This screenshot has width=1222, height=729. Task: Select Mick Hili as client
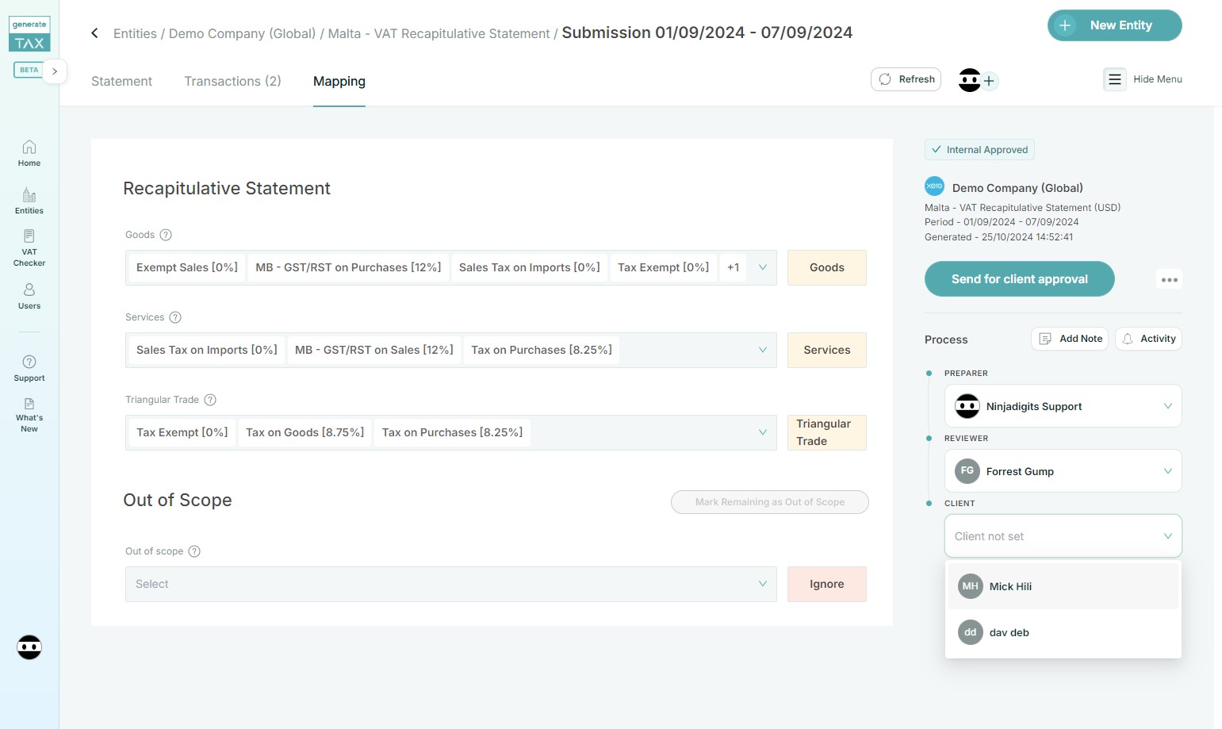click(1063, 586)
